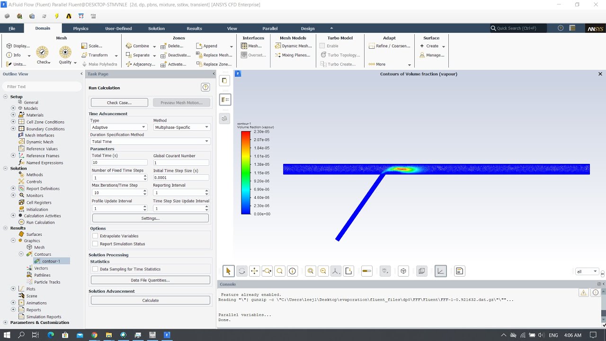
Task: Activate the rotate view tool
Action: (x=241, y=271)
